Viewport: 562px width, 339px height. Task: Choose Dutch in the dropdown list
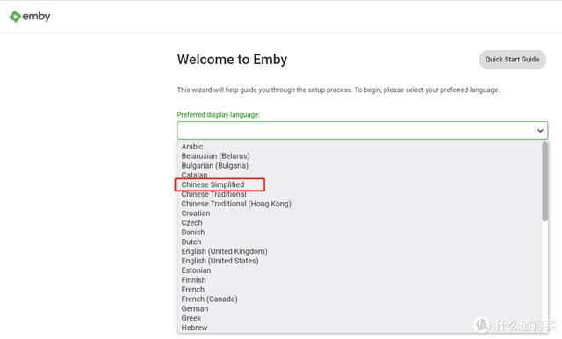(x=191, y=242)
